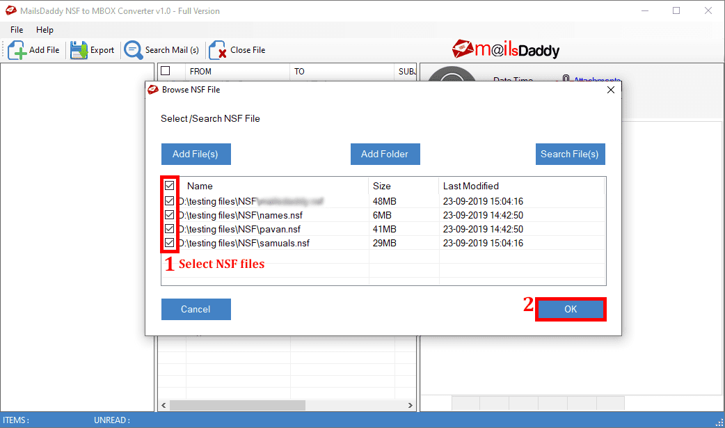
Task: Uncheck the pavan.nsf file checkbox
Action: coord(169,228)
